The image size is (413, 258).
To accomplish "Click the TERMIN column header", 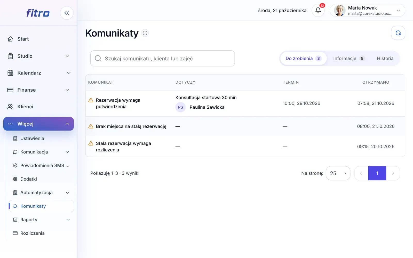I will point(291,82).
